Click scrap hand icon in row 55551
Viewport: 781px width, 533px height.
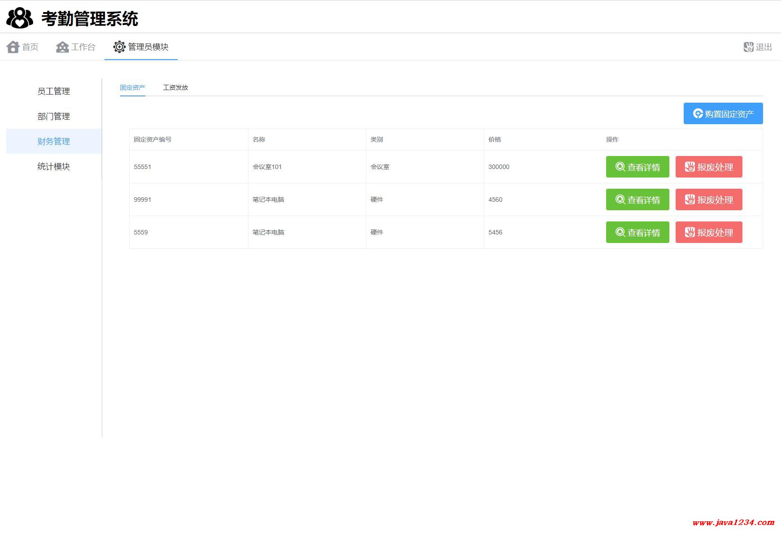(x=690, y=167)
